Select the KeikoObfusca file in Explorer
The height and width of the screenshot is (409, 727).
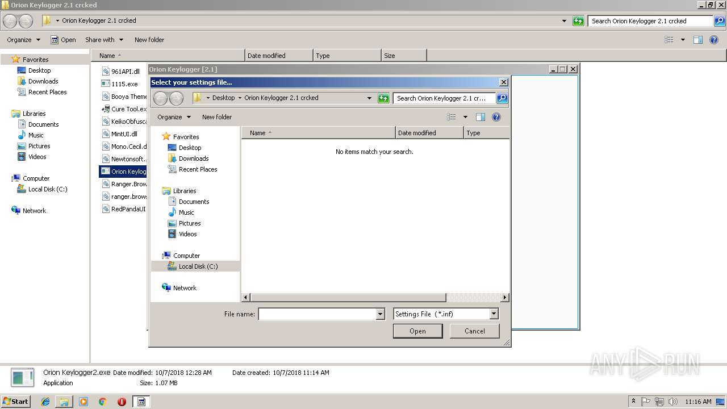(124, 122)
